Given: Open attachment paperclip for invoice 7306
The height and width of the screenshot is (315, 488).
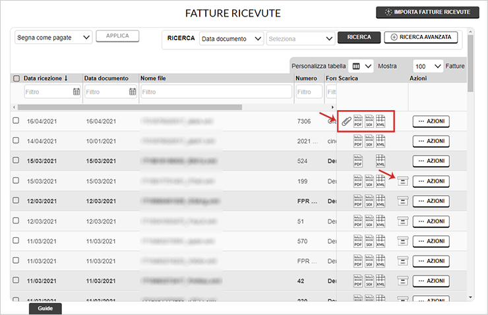Looking at the screenshot, I should click(346, 121).
